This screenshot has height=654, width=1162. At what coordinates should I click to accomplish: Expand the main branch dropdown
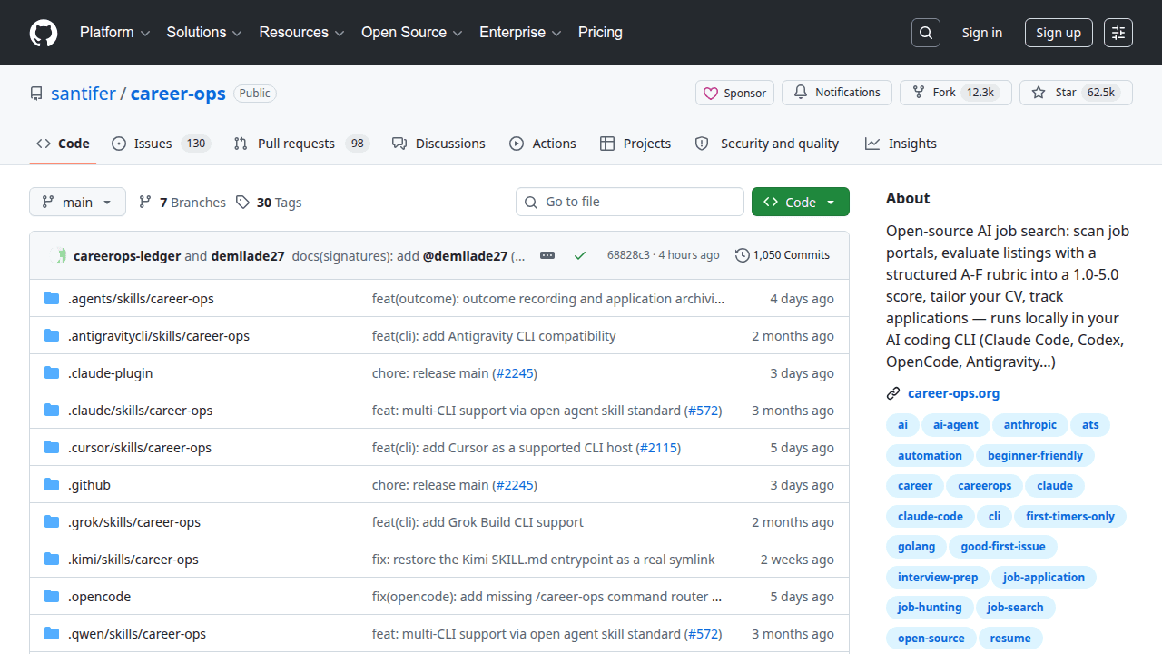pyautogui.click(x=77, y=202)
